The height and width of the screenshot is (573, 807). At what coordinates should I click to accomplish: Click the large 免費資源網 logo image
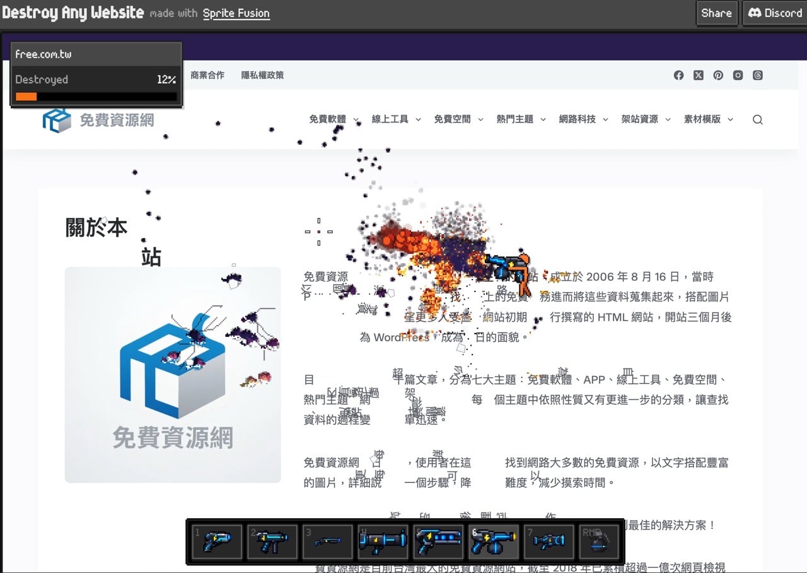173,375
